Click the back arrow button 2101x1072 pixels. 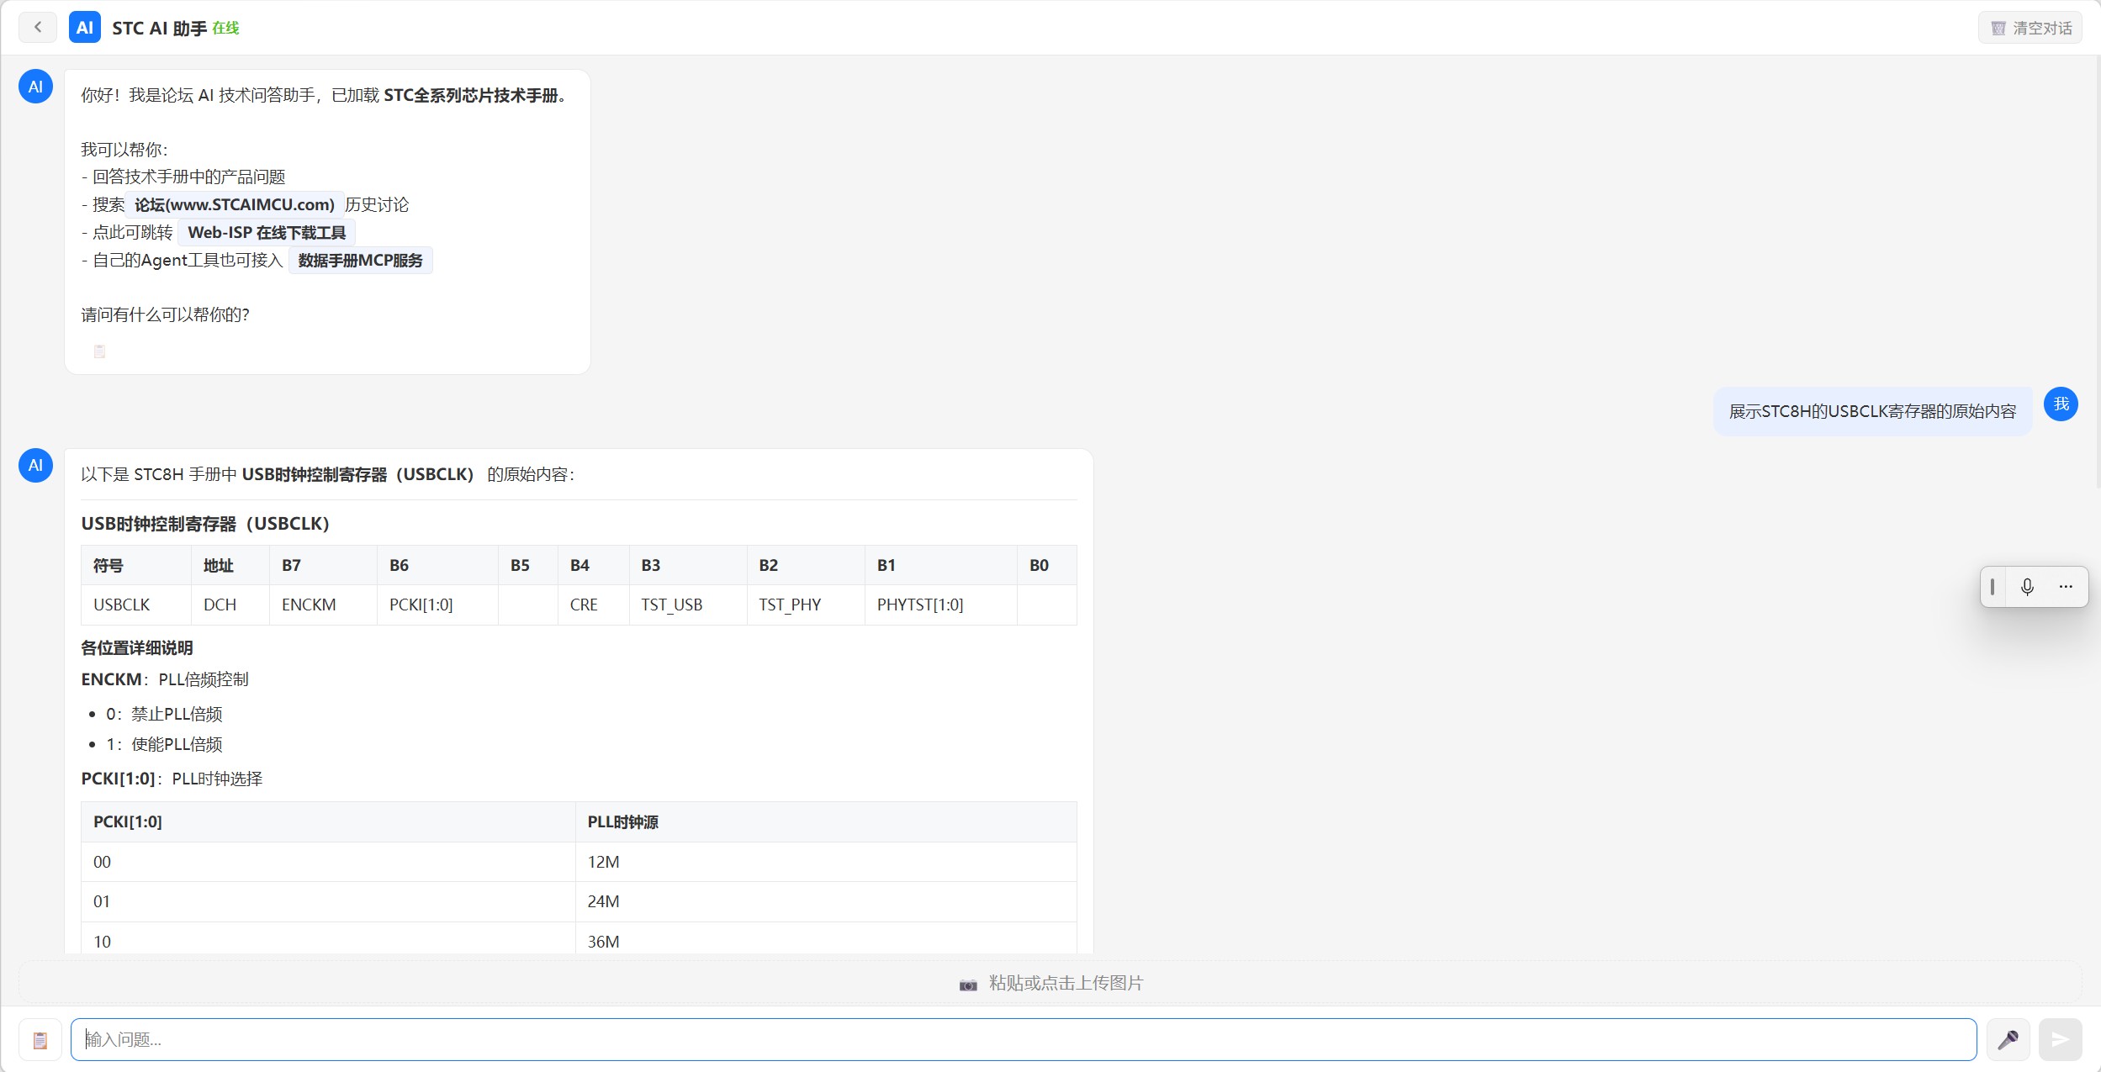pyautogui.click(x=38, y=28)
